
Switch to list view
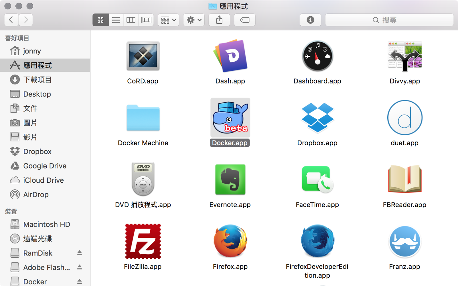pyautogui.click(x=116, y=20)
